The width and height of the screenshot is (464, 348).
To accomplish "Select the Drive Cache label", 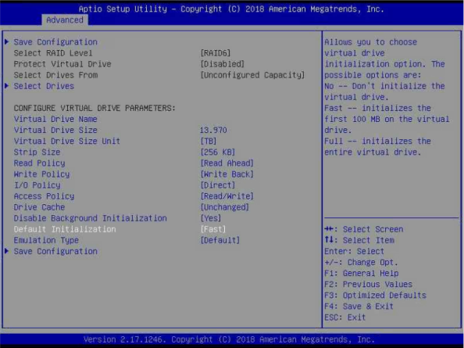I will [39, 207].
